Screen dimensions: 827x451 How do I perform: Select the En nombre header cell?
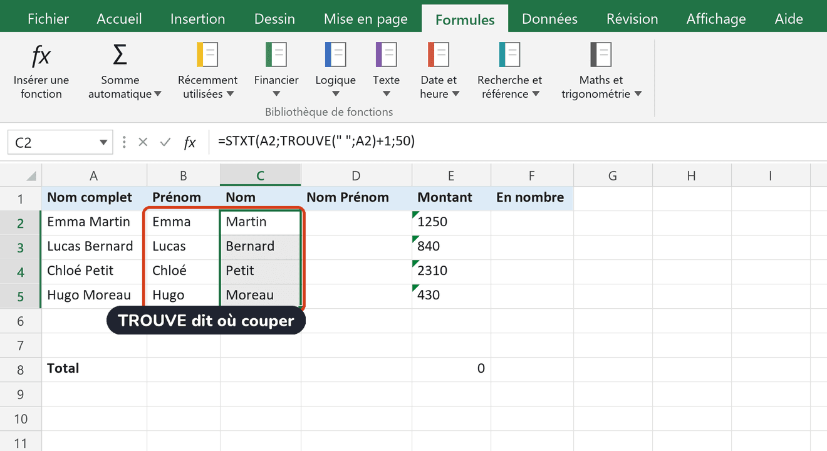532,198
